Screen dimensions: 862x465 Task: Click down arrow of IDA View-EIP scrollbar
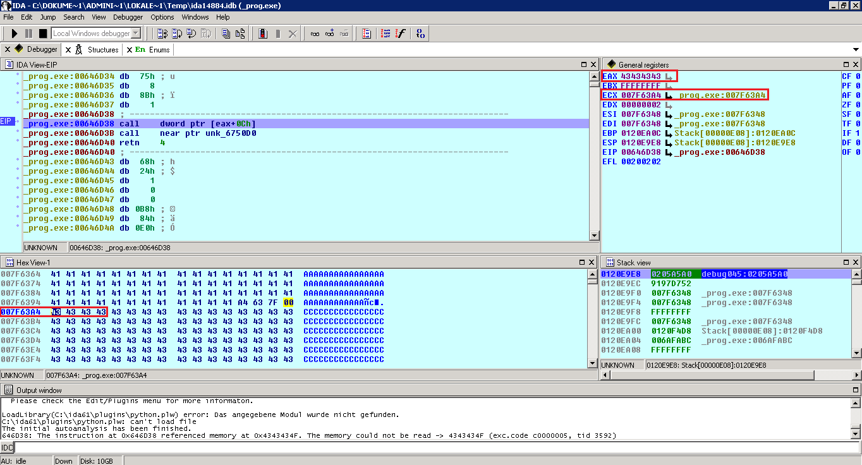click(593, 236)
